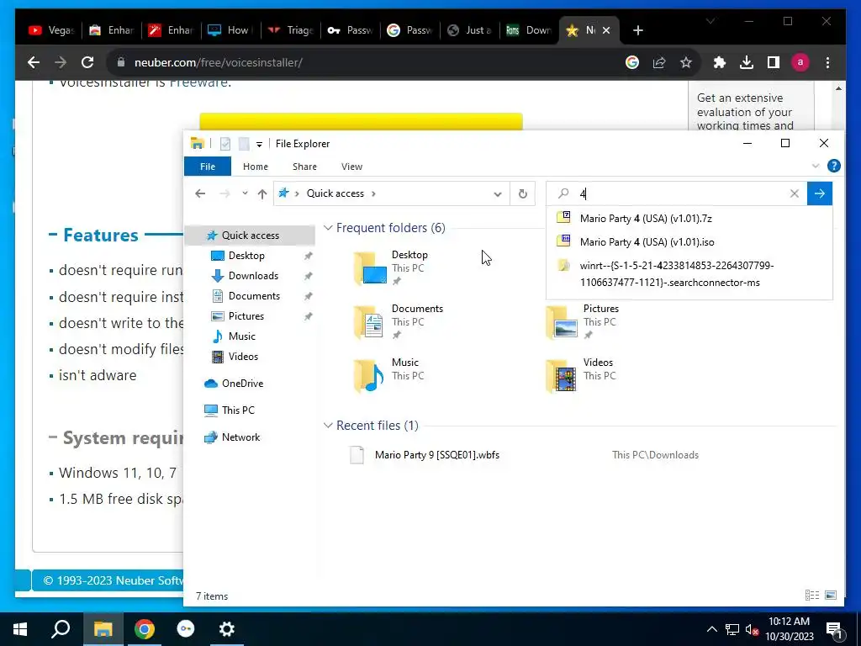Click Quick access in the address bar
Viewport: 861px width, 646px height.
335,193
